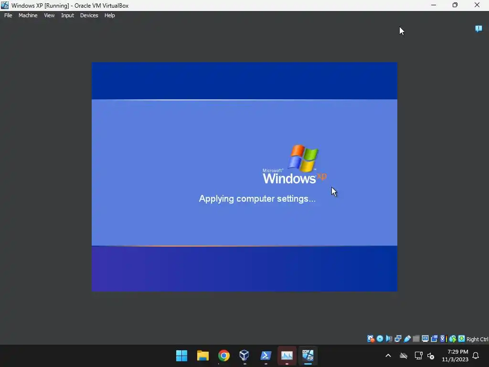Open PowerShell from the taskbar
This screenshot has height=367, width=489.
pyautogui.click(x=266, y=356)
